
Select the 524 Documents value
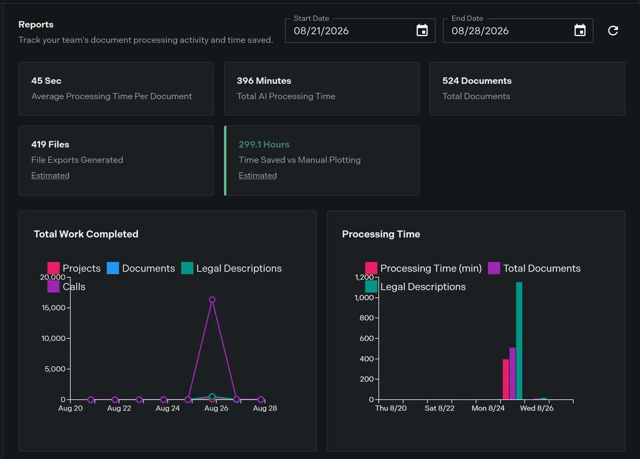(477, 81)
